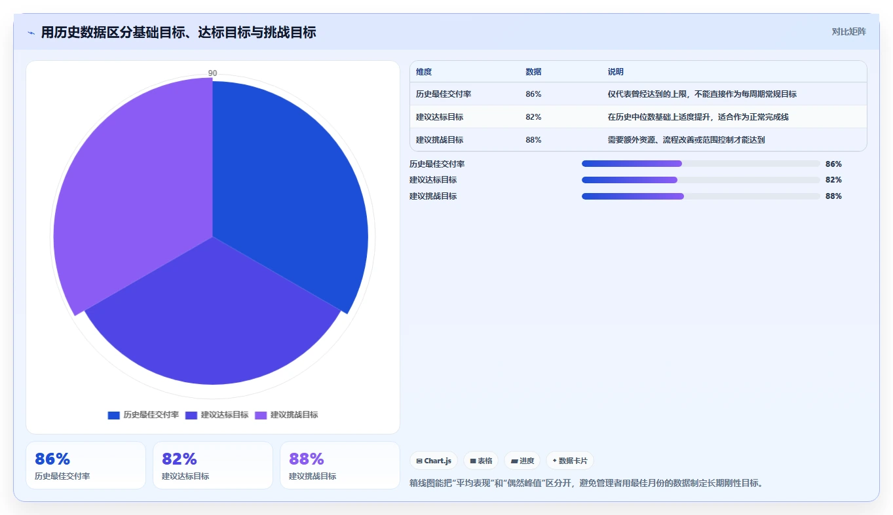Click 历史最佳交付率 label left of the progress bars
The height and width of the screenshot is (515, 893).
[x=437, y=164]
